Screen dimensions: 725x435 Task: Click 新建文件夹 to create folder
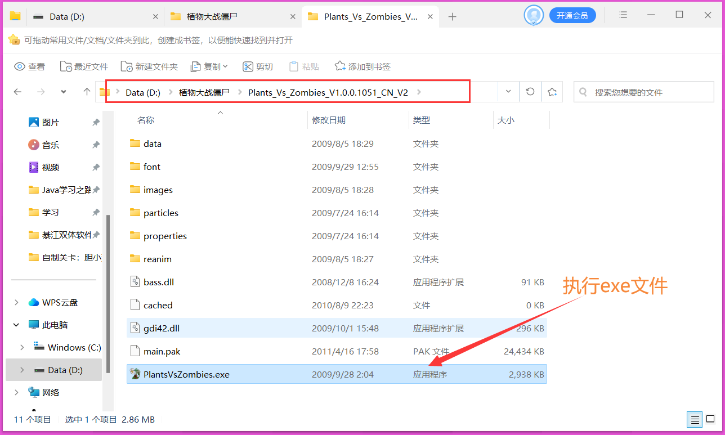149,66
